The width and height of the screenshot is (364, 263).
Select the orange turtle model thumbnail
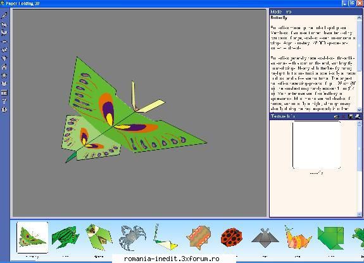click(199, 237)
